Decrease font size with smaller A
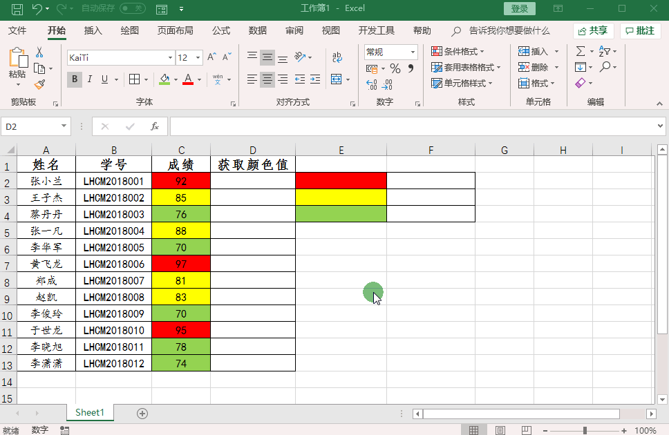Image resolution: width=669 pixels, height=435 pixels. tap(227, 57)
